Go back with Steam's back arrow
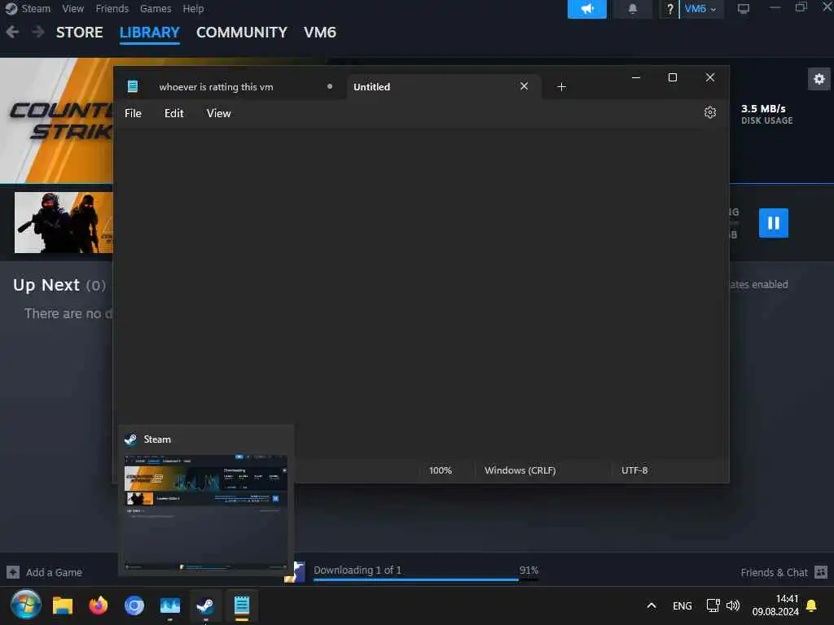834x625 pixels. pyautogui.click(x=12, y=32)
